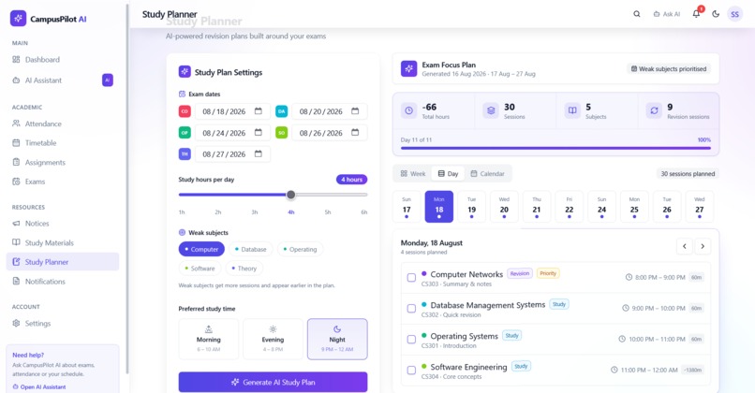
Task: Click the Sessions stack icon
Action: point(491,110)
